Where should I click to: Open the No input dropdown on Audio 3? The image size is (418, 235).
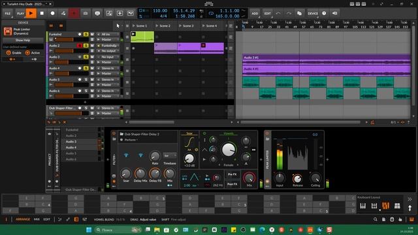coord(108,57)
